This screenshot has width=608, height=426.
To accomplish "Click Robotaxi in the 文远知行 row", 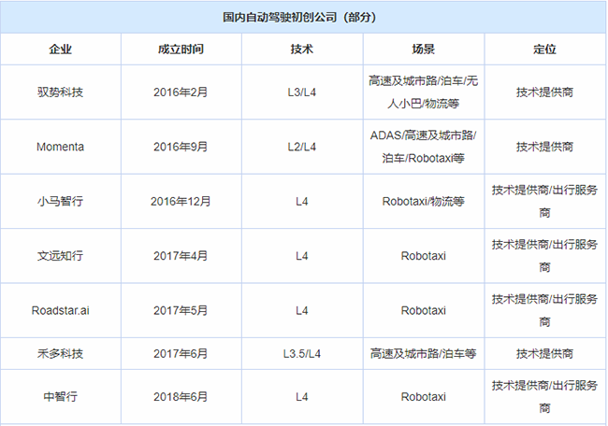I will pyautogui.click(x=424, y=256).
